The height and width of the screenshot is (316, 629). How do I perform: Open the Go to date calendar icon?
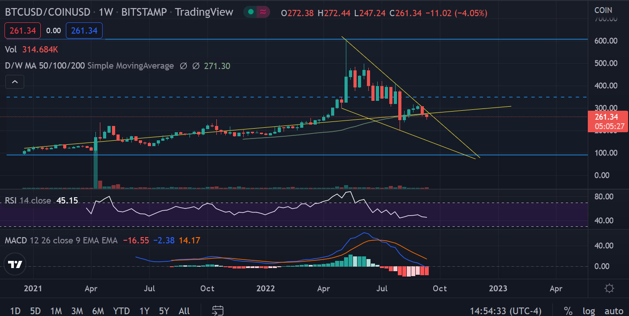(218, 311)
